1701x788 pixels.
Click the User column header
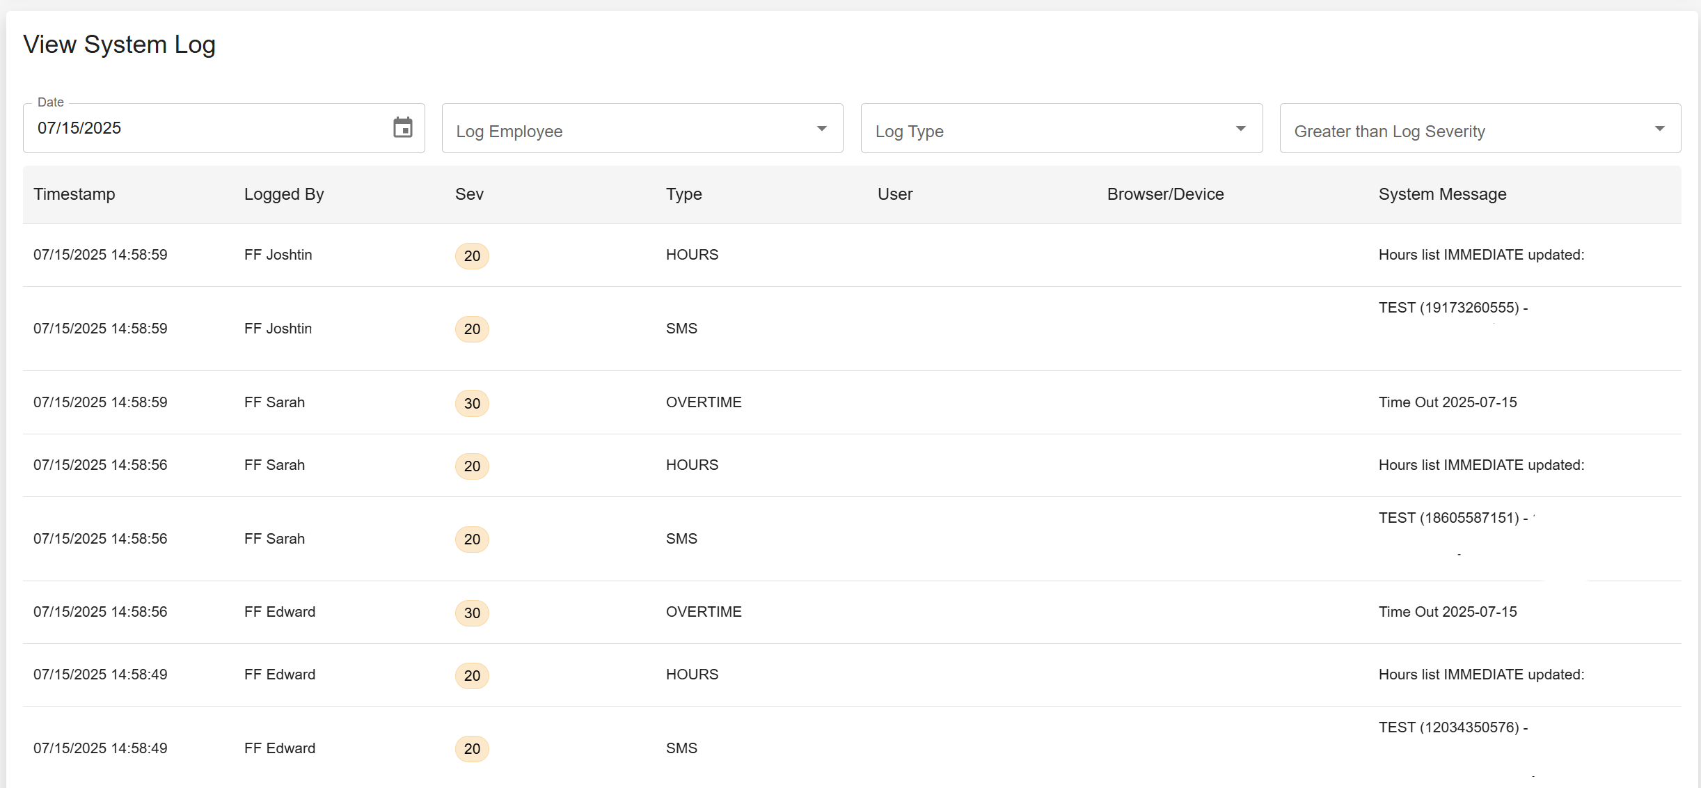[x=894, y=194]
